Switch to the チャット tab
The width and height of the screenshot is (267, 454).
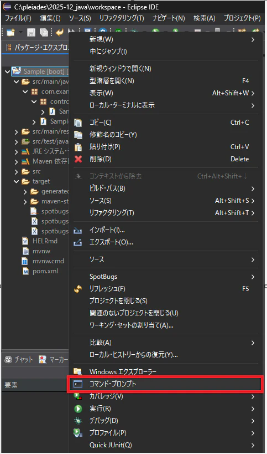[19, 360]
